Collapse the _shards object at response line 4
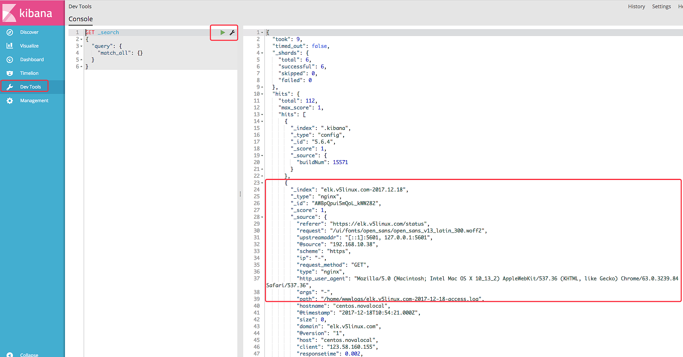Image resolution: width=683 pixels, height=357 pixels. pyautogui.click(x=262, y=53)
